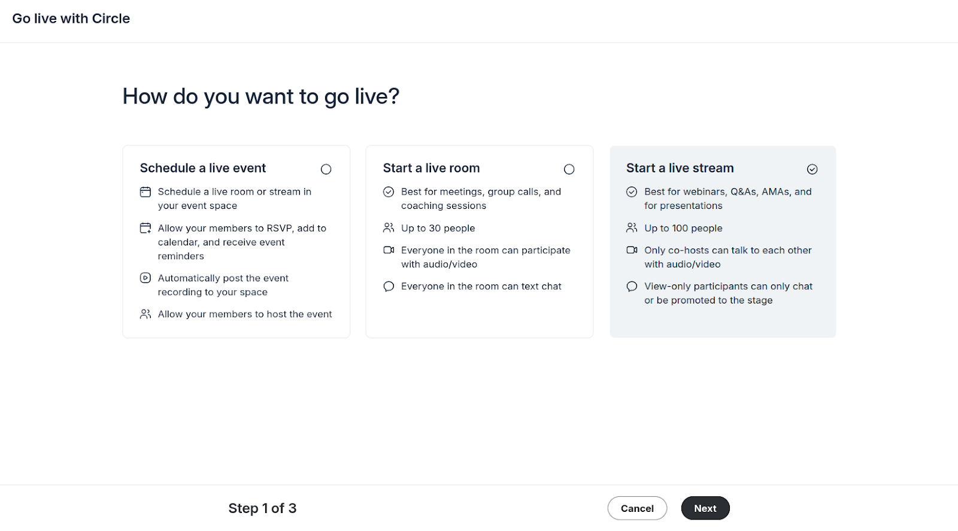Click video camera icon beside Everyone can participate
958x531 pixels.
389,250
